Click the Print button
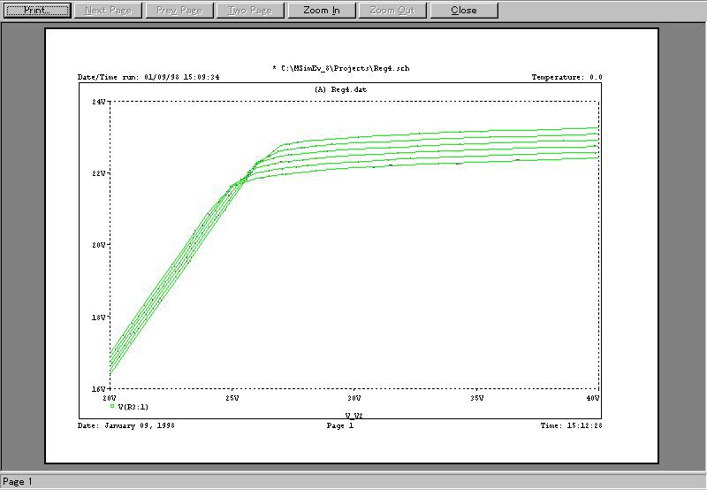 (35, 11)
